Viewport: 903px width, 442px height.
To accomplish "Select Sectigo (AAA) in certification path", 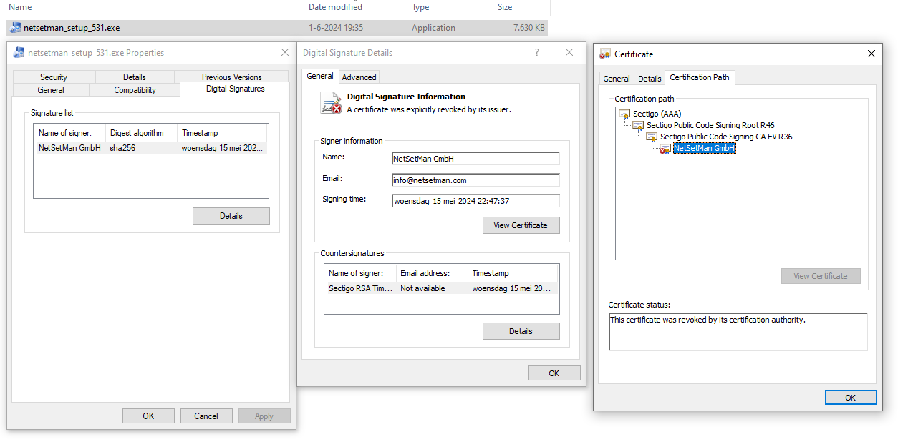I will (x=657, y=114).
